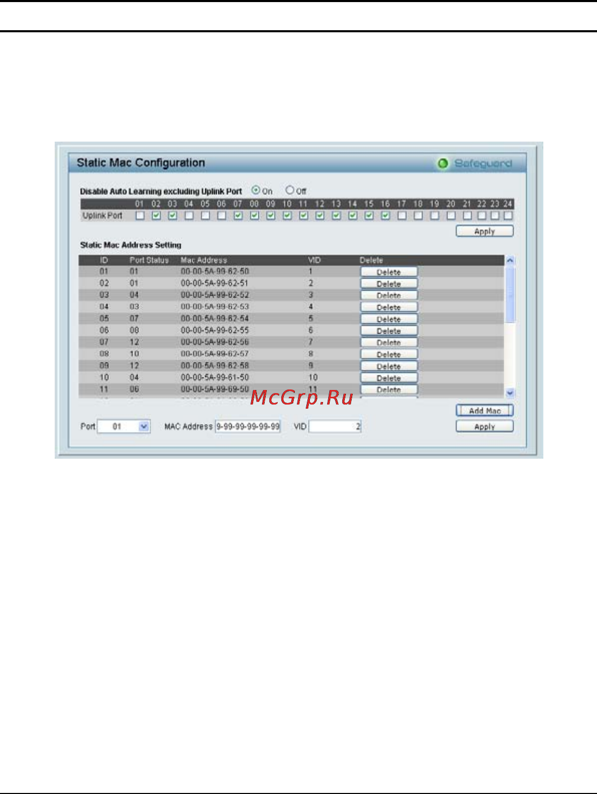Check the Uplink Port 04 checkbox
The height and width of the screenshot is (794, 597).
[x=189, y=216]
